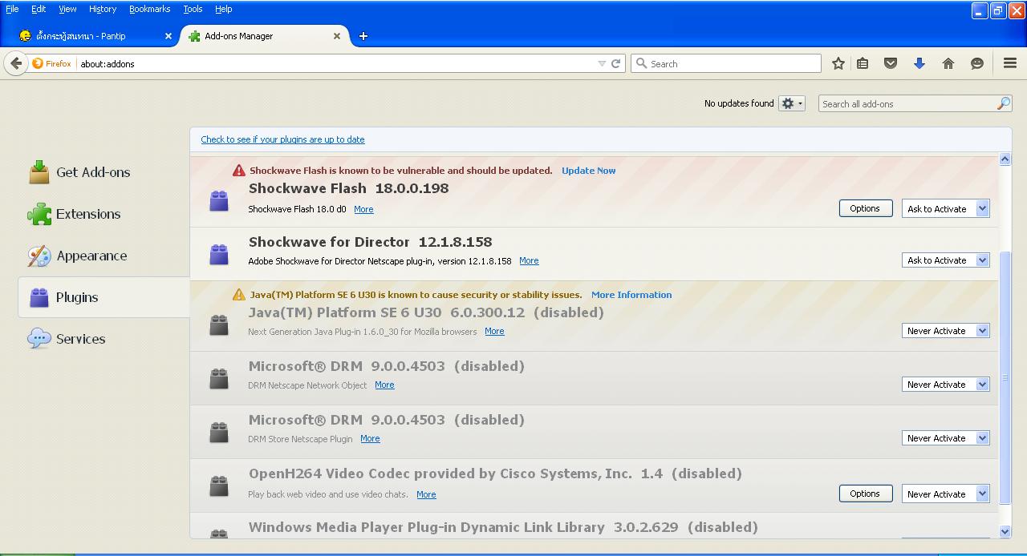This screenshot has width=1027, height=556.
Task: Click More link for OpenH264 codec
Action: 426,494
